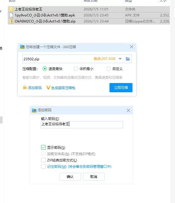
Task: Click the 压缩(zipped)文件 type cell
Action: (140, 21)
